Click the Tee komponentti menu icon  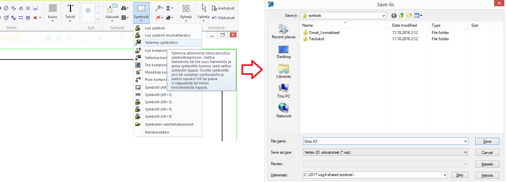pos(138,65)
